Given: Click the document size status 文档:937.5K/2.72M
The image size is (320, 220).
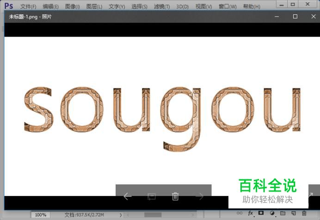Looking at the screenshot, I should pyautogui.click(x=84, y=215).
